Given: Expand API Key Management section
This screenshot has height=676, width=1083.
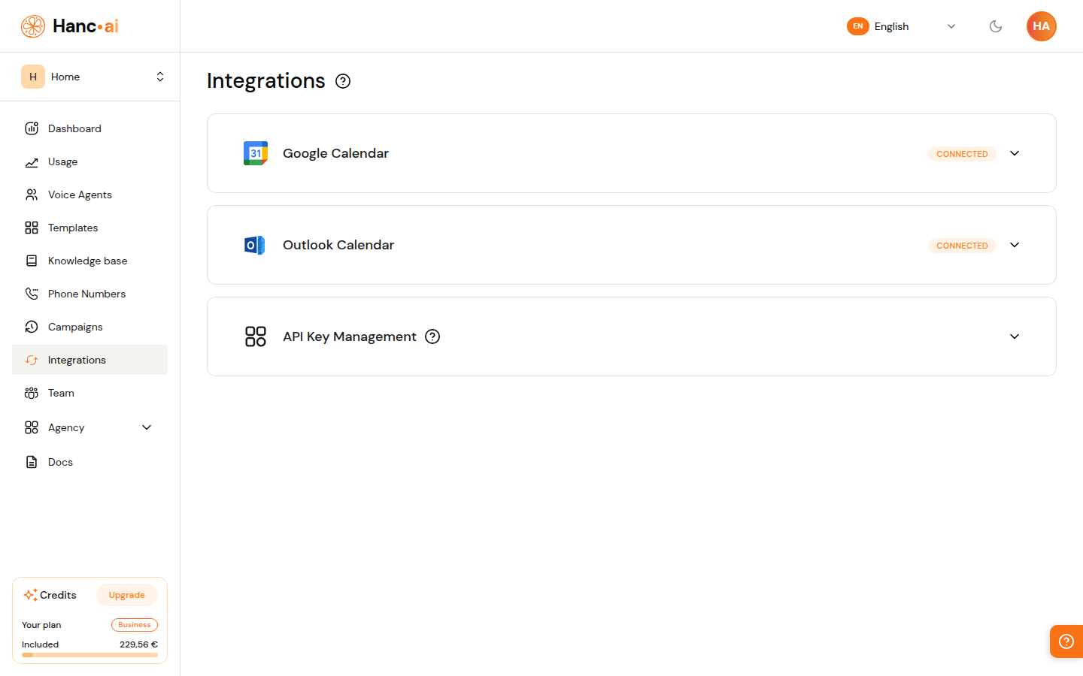Looking at the screenshot, I should point(1014,336).
